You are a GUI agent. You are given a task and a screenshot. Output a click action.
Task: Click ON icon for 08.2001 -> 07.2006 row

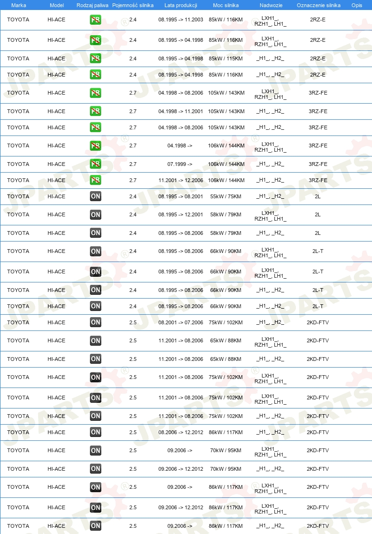click(96, 322)
